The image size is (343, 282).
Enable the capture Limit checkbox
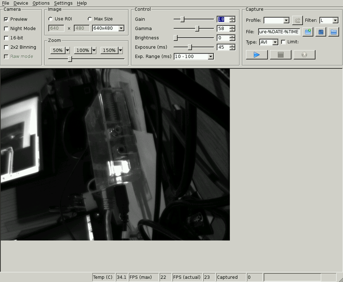[283, 42]
